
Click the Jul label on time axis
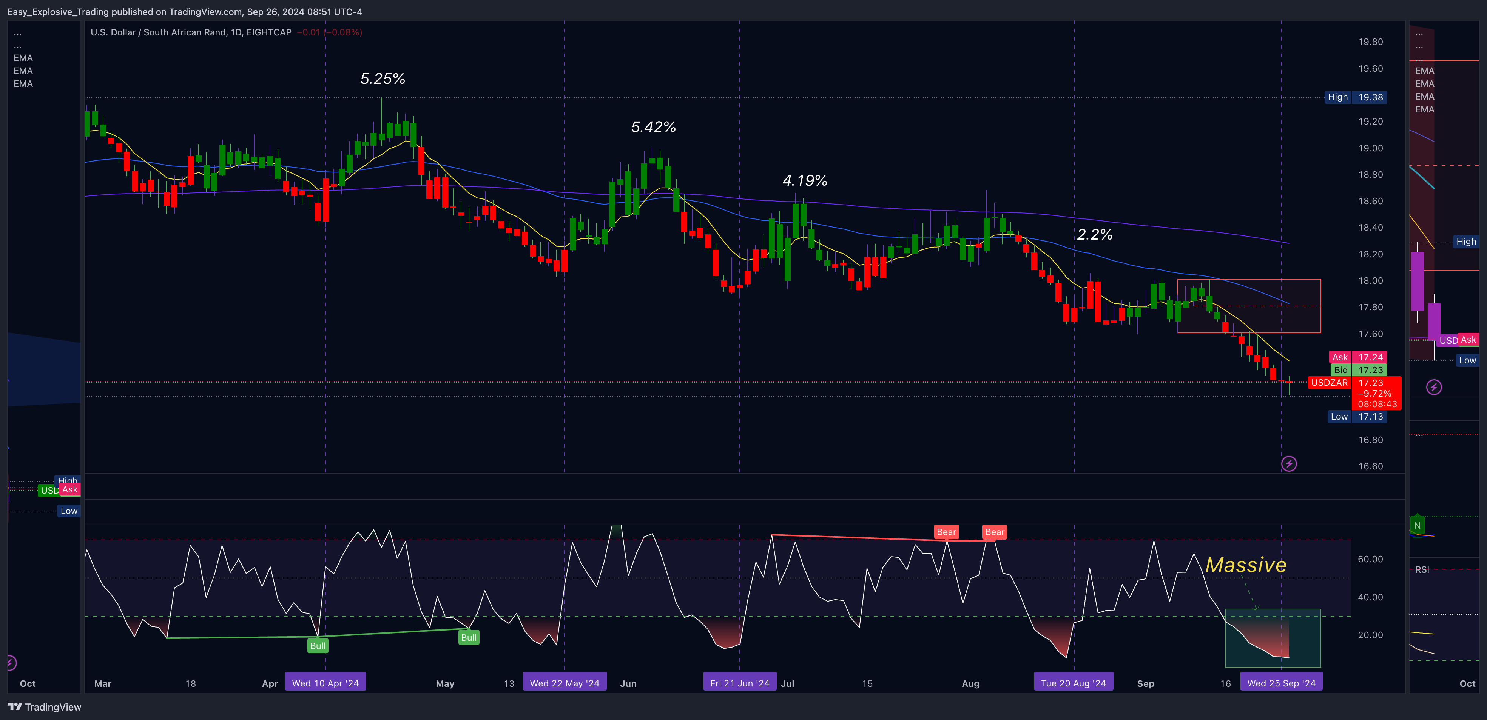[787, 683]
